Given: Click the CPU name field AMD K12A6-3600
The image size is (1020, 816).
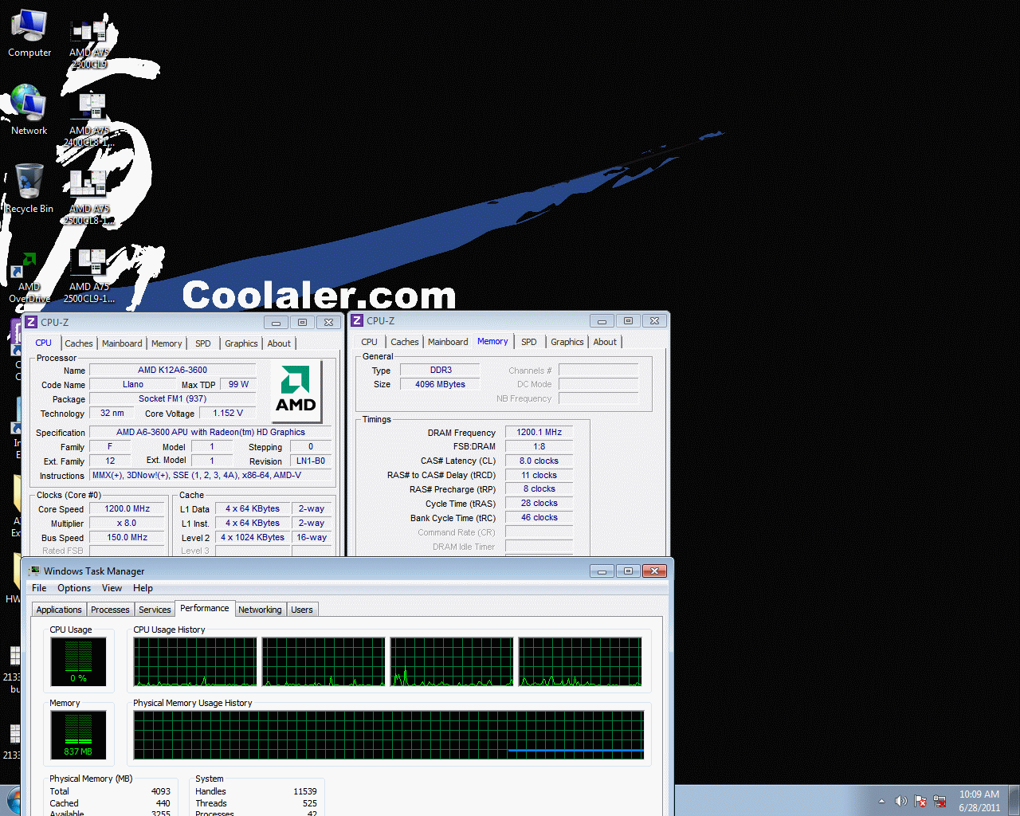Looking at the screenshot, I should pyautogui.click(x=172, y=370).
